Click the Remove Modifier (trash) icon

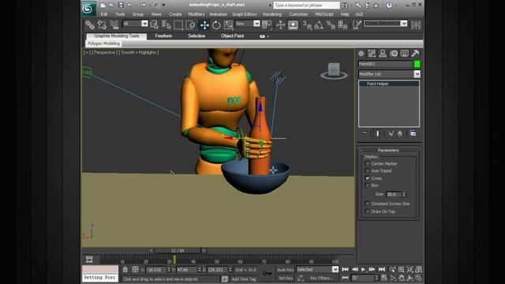400,133
